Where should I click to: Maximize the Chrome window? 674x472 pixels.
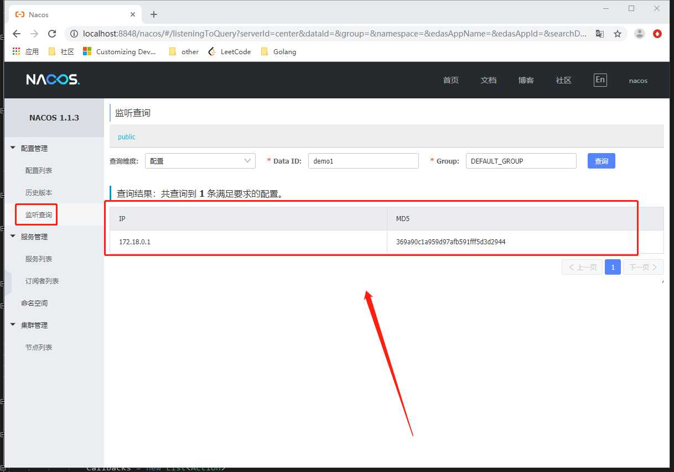tap(631, 8)
